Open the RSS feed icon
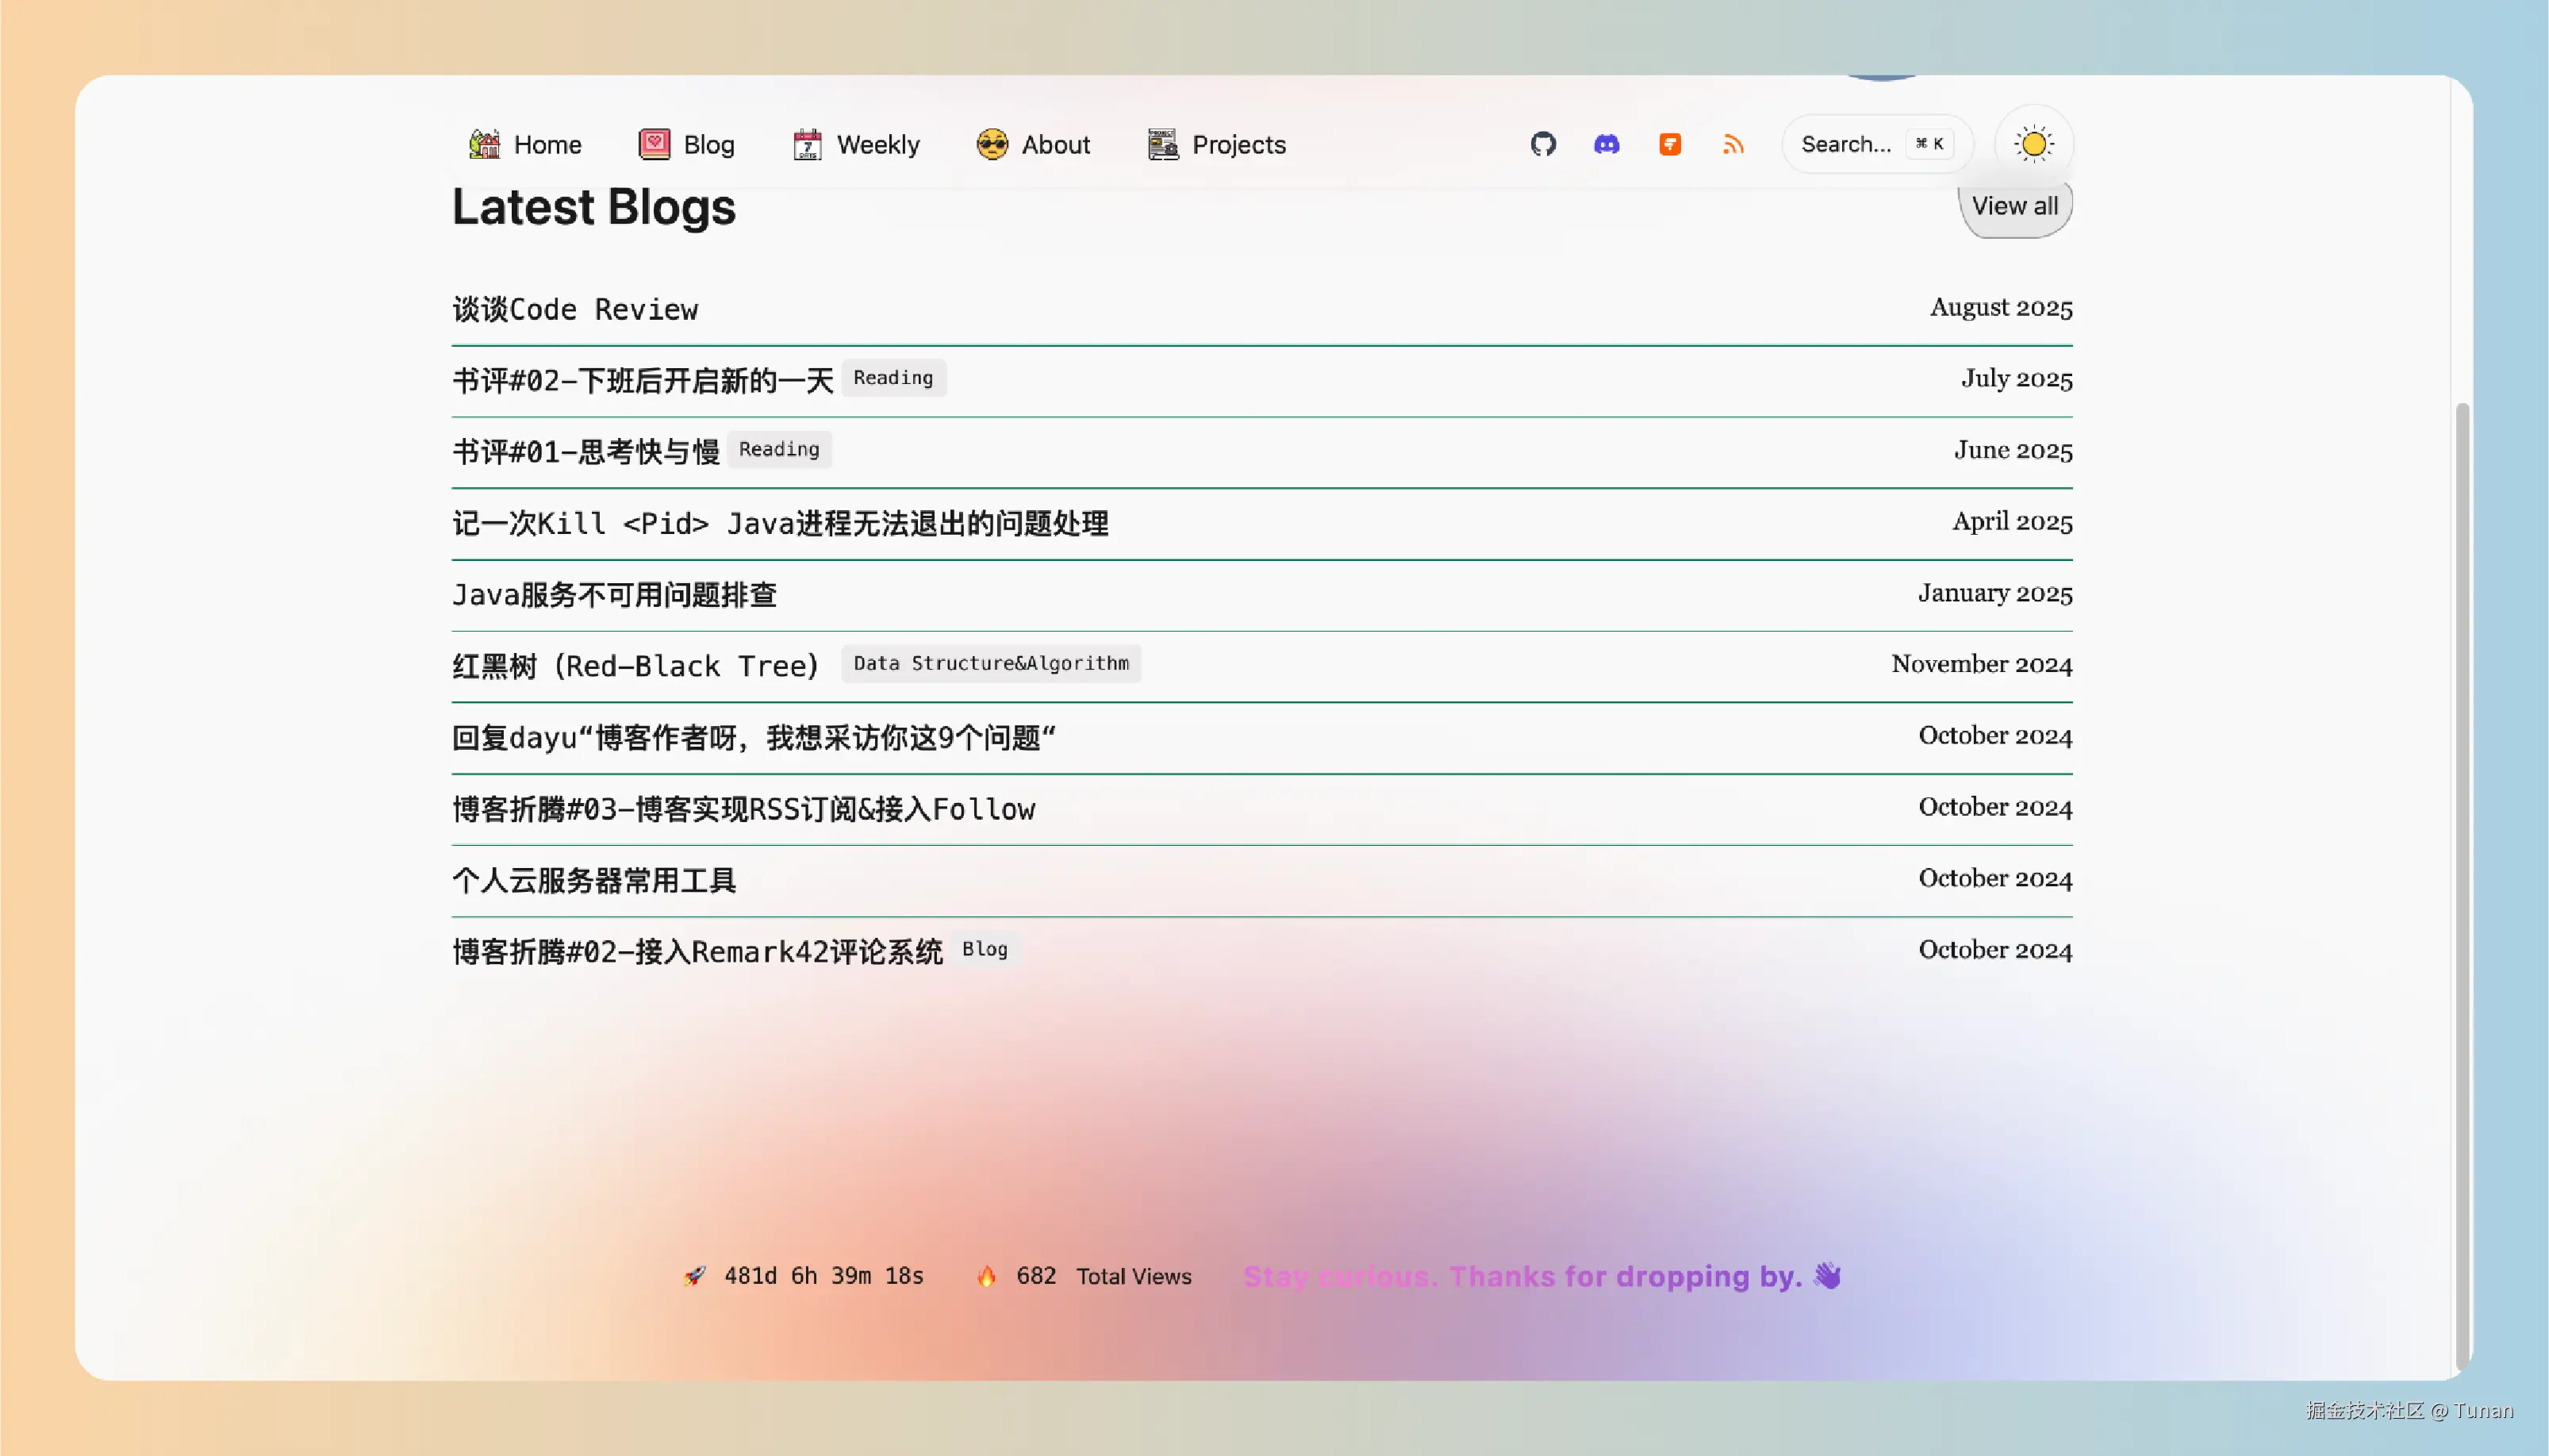Viewport: 2549px width, 1456px height. pyautogui.click(x=1733, y=144)
